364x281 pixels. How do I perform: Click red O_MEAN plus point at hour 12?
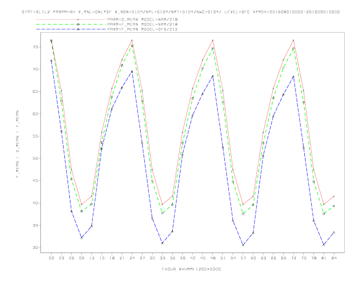coord(92,196)
